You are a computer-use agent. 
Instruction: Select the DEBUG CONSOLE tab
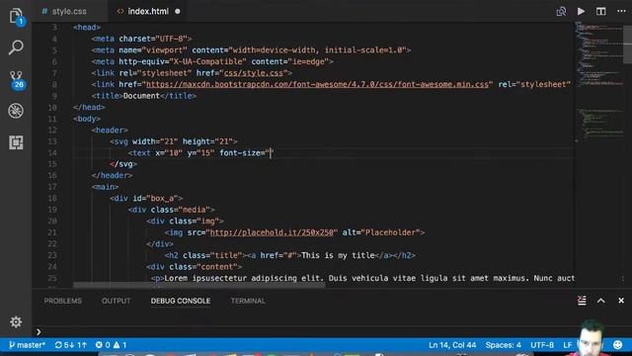tap(181, 301)
